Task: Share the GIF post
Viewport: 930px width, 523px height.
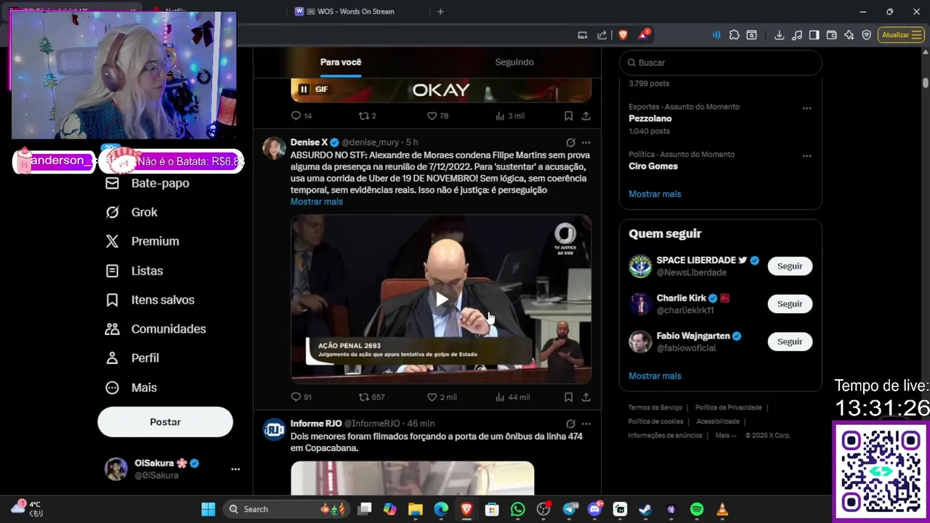Action: click(x=586, y=115)
